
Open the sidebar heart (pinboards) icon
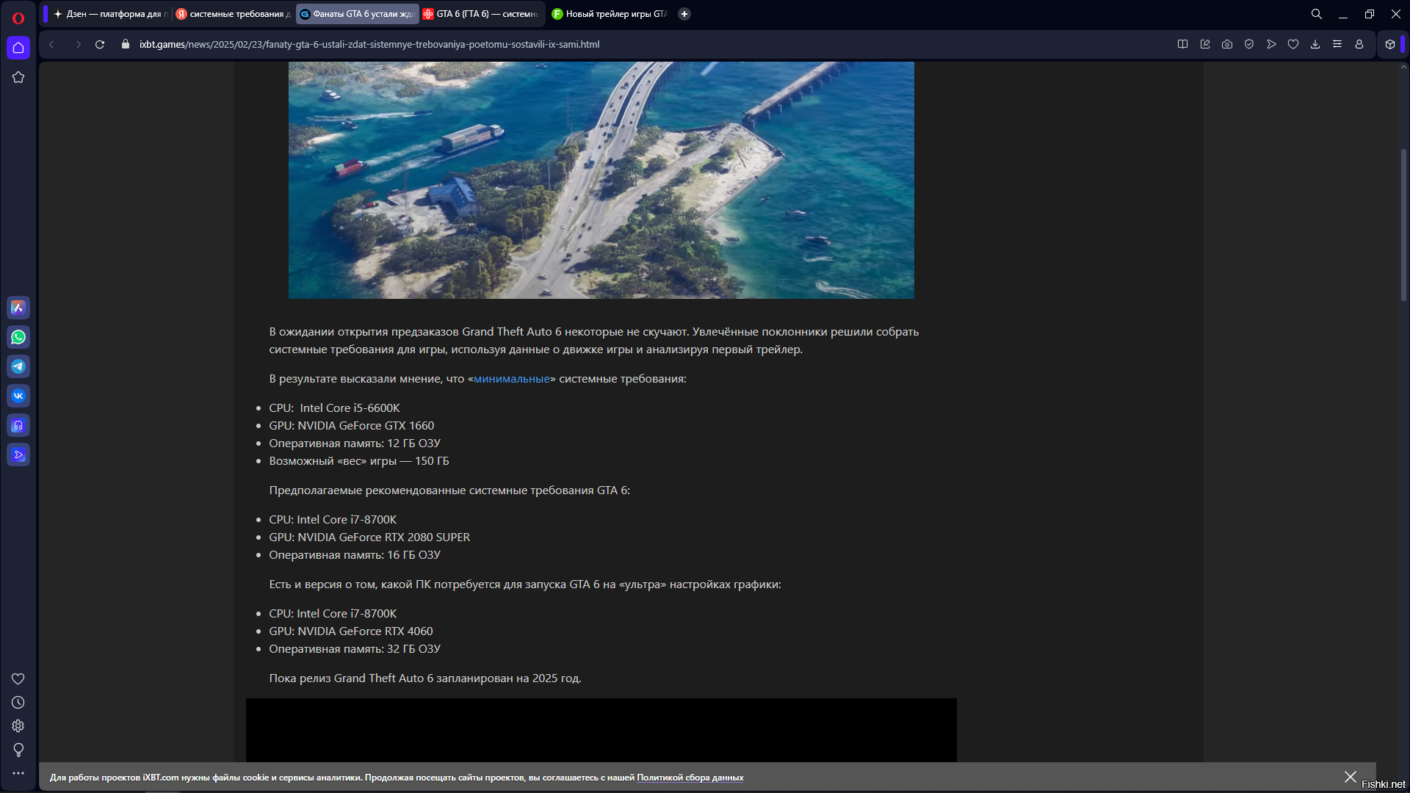click(18, 679)
